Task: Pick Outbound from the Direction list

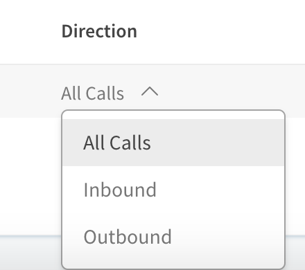Action: 173,237
